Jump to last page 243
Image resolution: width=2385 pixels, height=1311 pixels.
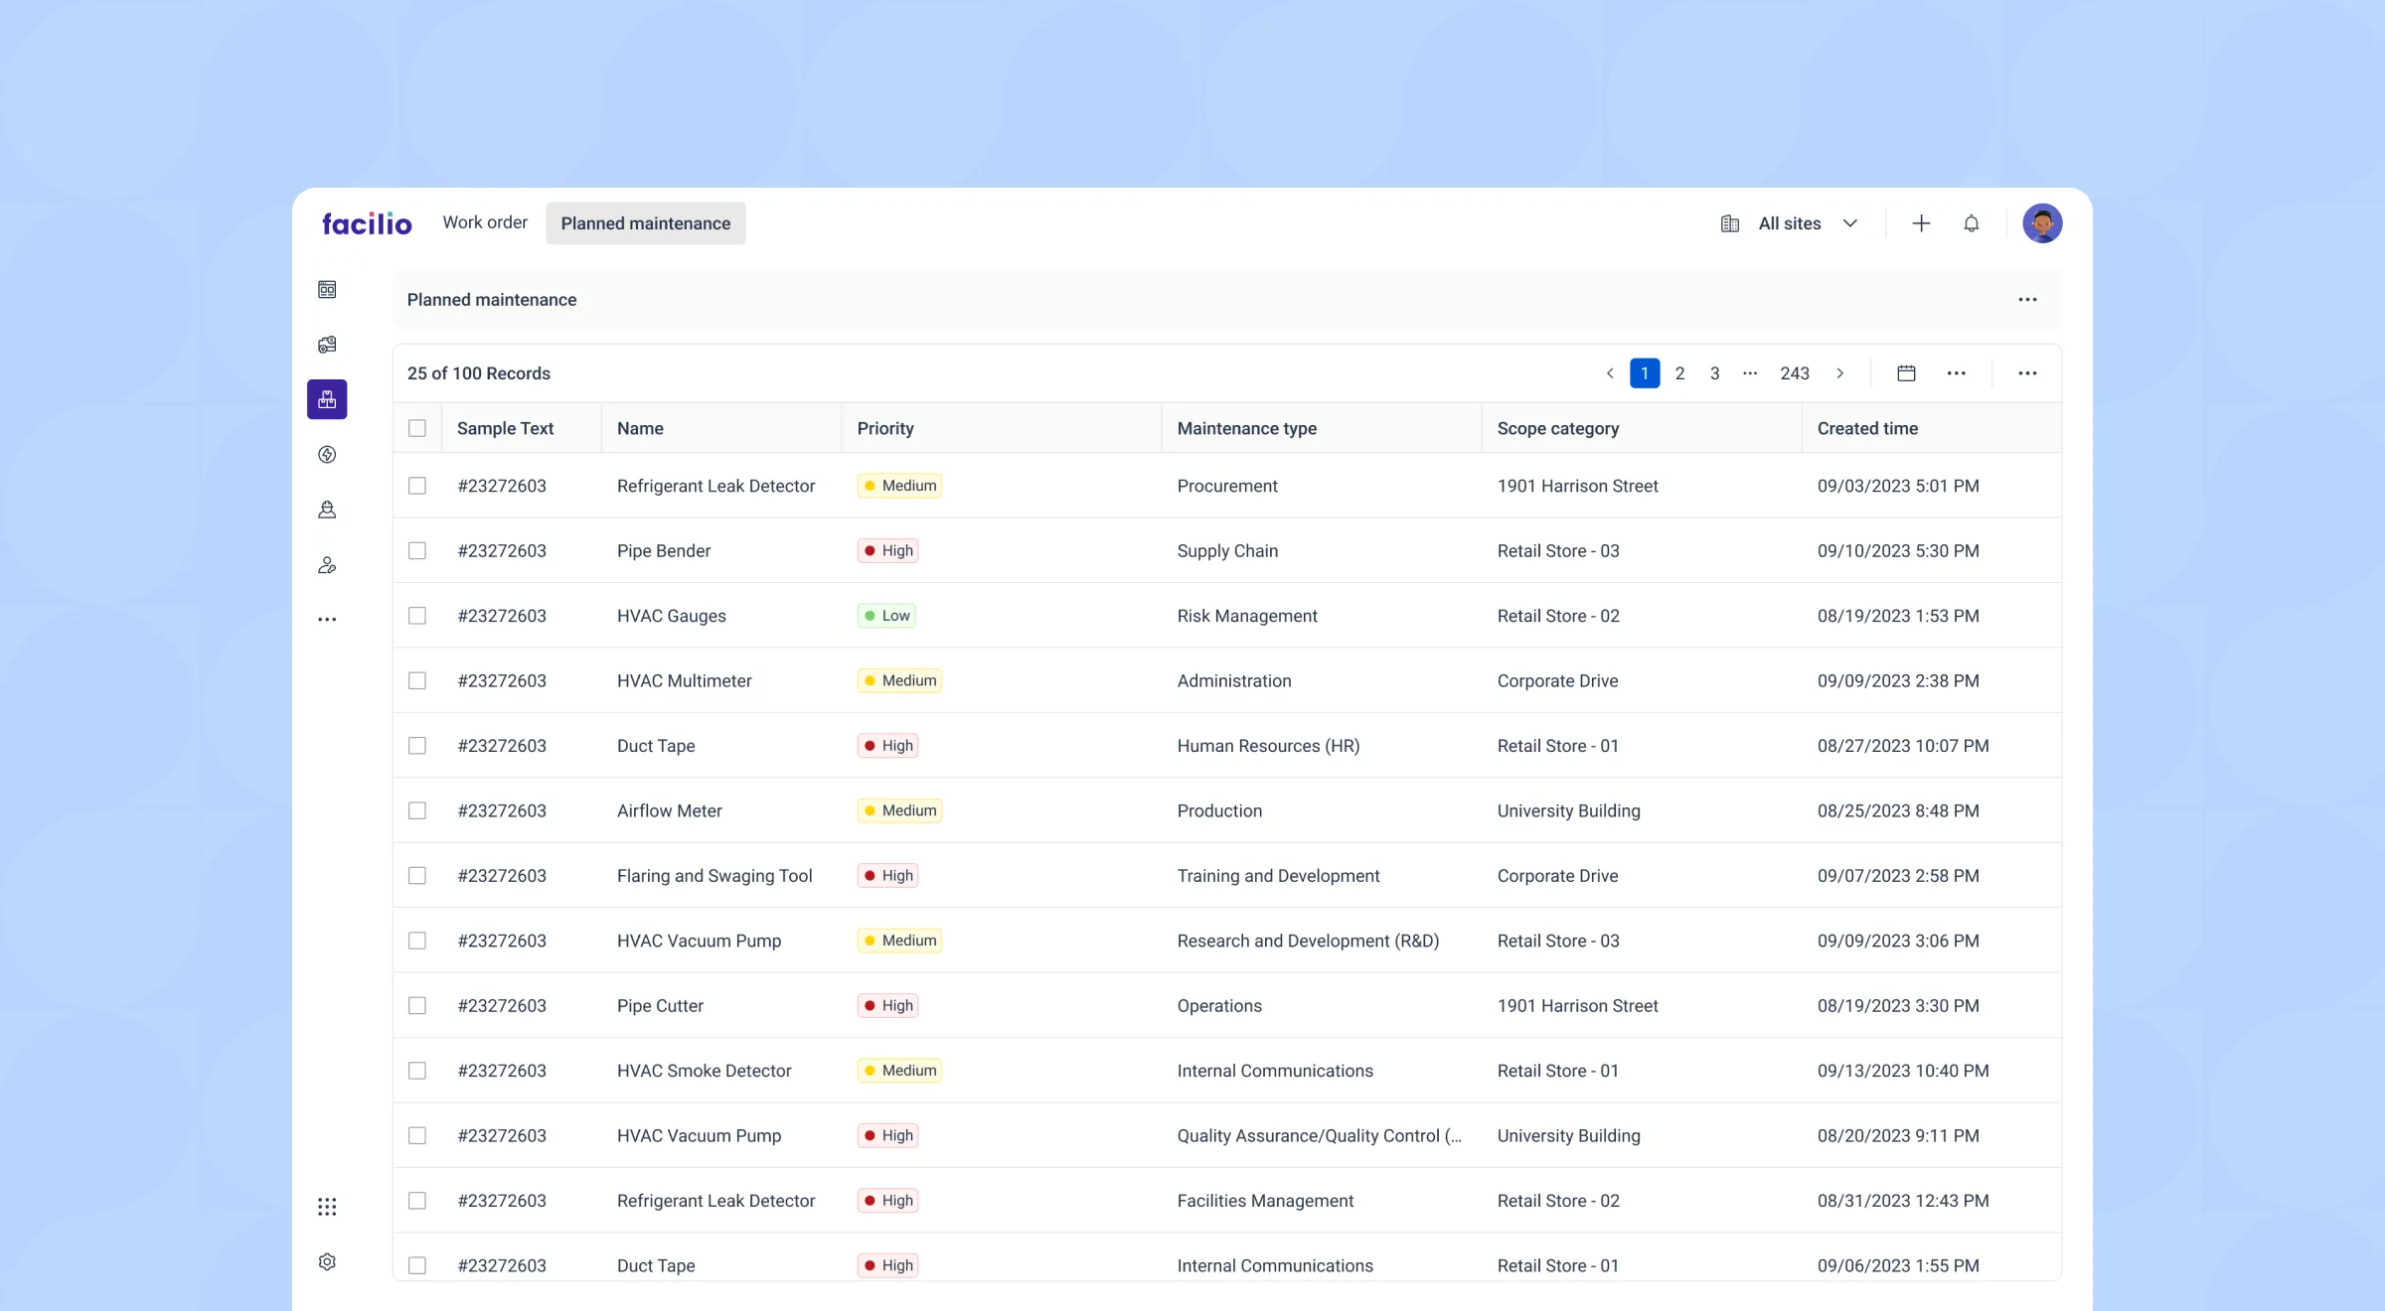[1794, 373]
